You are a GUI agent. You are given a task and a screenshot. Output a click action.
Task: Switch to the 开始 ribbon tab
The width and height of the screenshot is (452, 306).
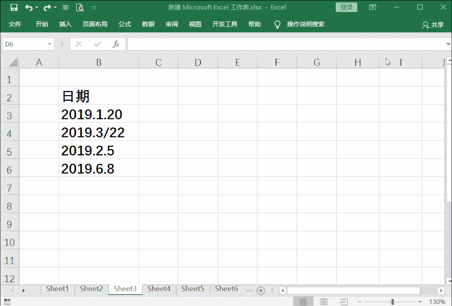[x=42, y=24]
